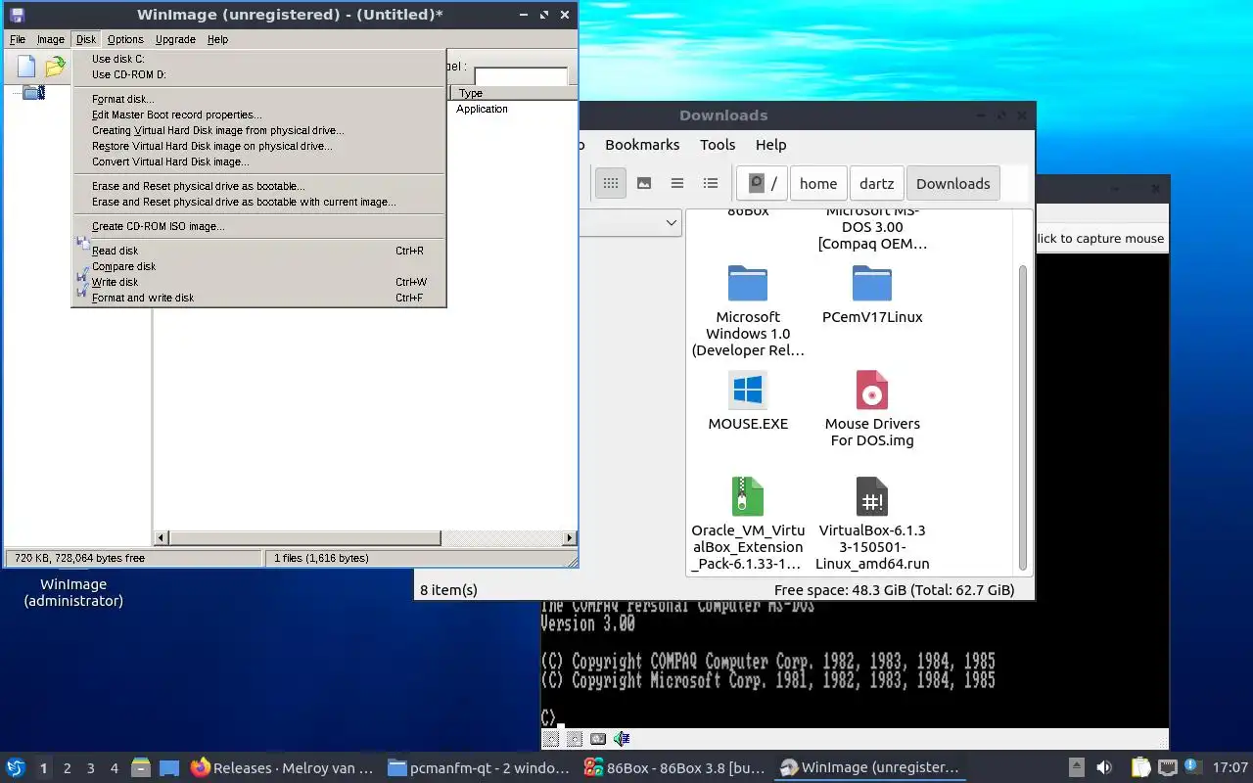
Task: Click the show desktop icon in the panel
Action: tap(168, 767)
